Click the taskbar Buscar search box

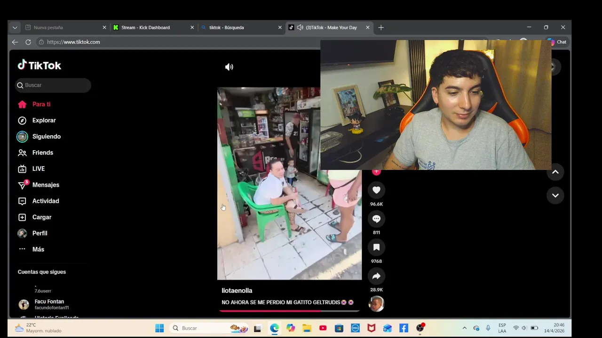(x=209, y=328)
